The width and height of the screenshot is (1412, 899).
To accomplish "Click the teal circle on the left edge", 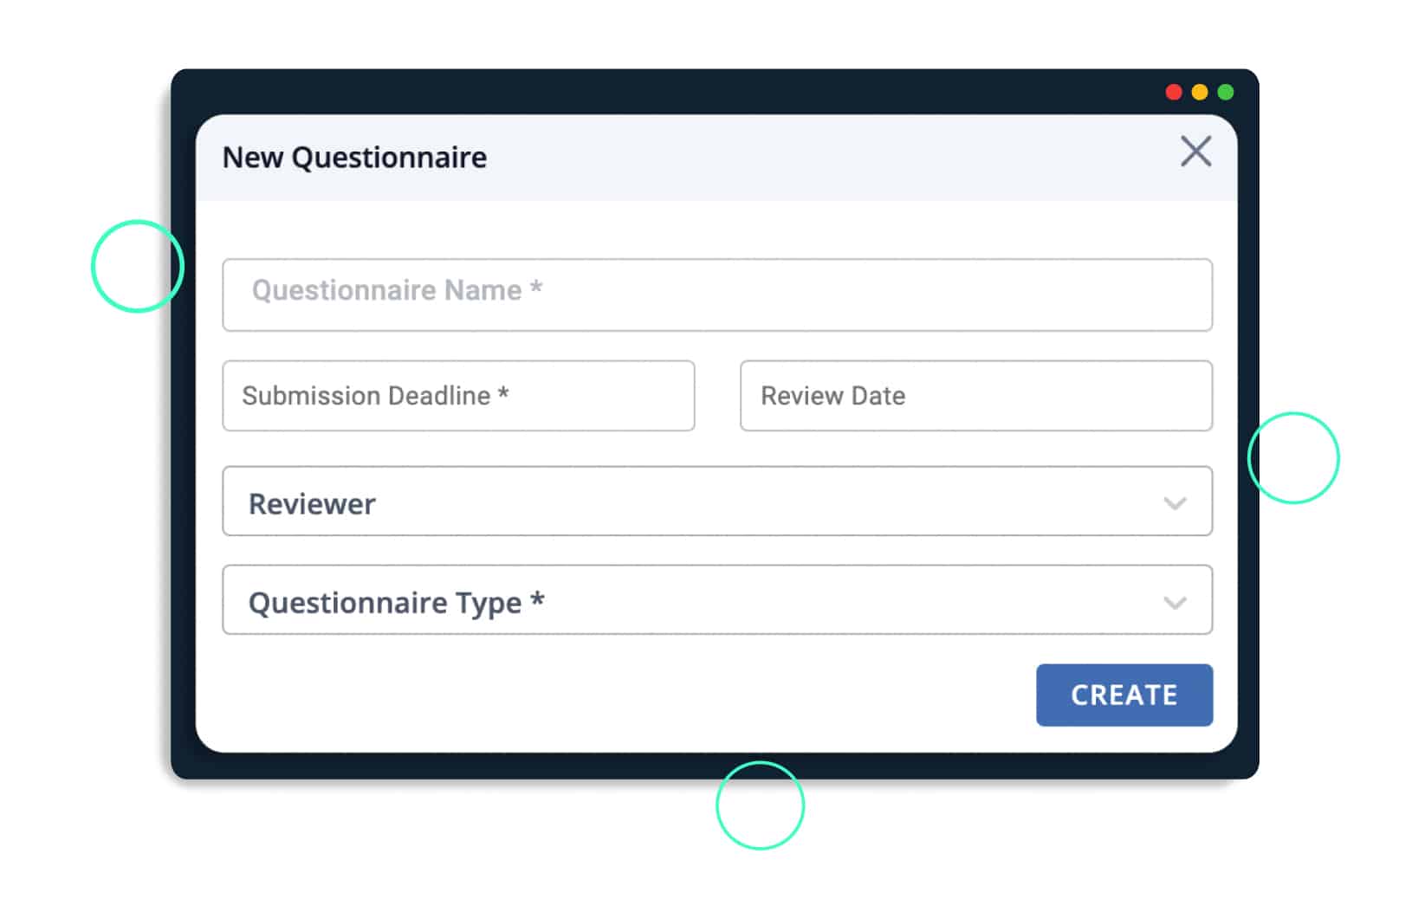I will point(138,266).
